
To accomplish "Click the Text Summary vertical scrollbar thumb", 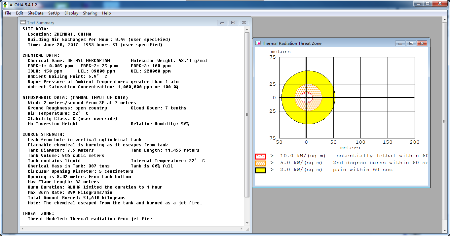I will pyautogui.click(x=247, y=115).
